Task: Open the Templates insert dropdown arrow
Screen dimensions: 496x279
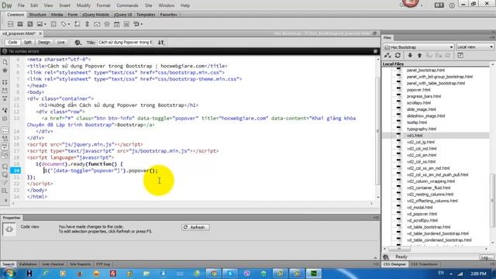Action: click(142, 24)
